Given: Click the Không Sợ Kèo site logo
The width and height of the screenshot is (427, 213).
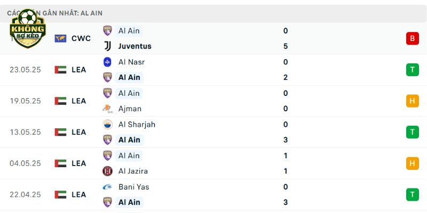Looking at the screenshot, I should [28, 28].
